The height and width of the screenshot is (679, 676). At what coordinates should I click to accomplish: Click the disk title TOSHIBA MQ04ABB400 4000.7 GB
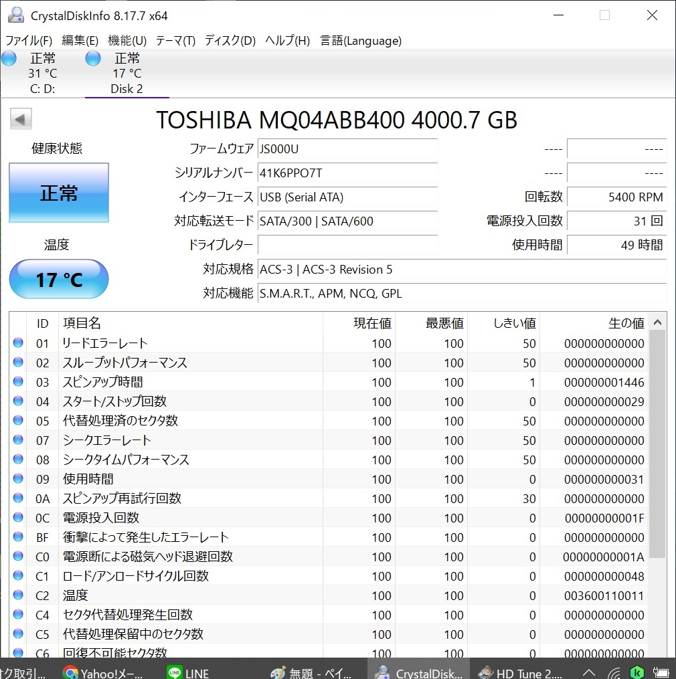point(337,120)
